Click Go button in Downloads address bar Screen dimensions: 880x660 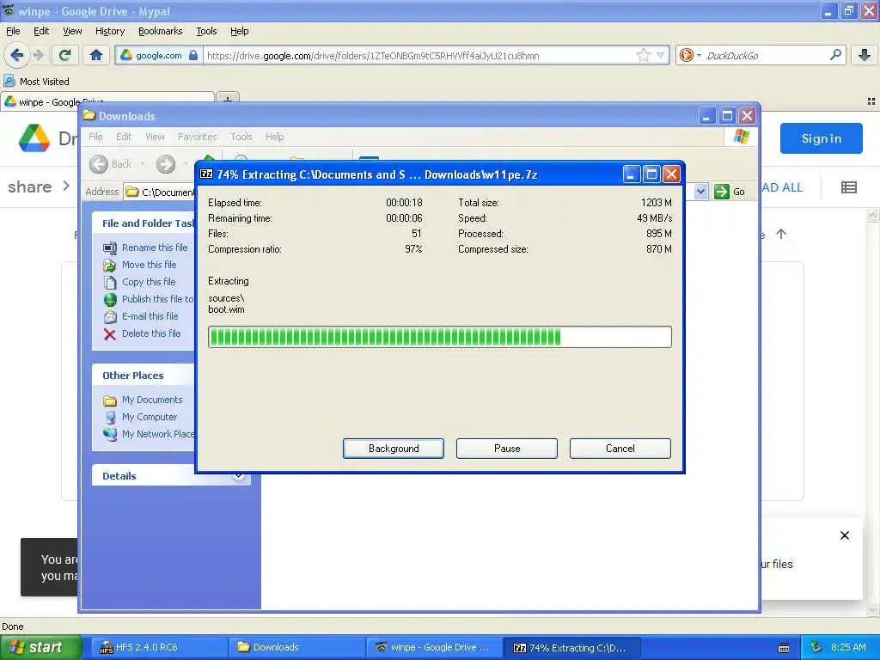[730, 192]
